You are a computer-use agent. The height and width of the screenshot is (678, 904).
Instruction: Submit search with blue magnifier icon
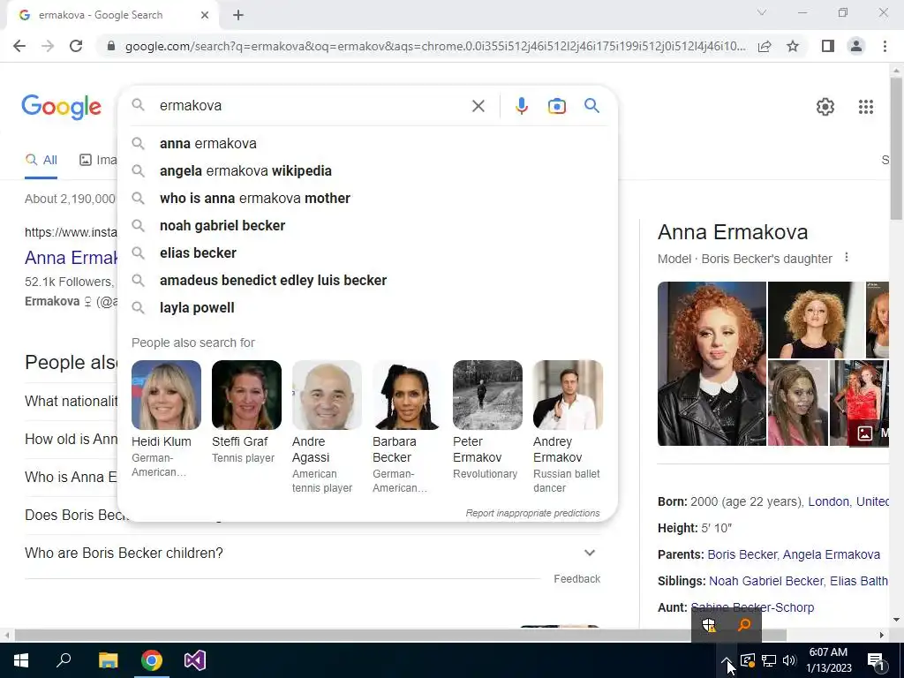coord(591,106)
